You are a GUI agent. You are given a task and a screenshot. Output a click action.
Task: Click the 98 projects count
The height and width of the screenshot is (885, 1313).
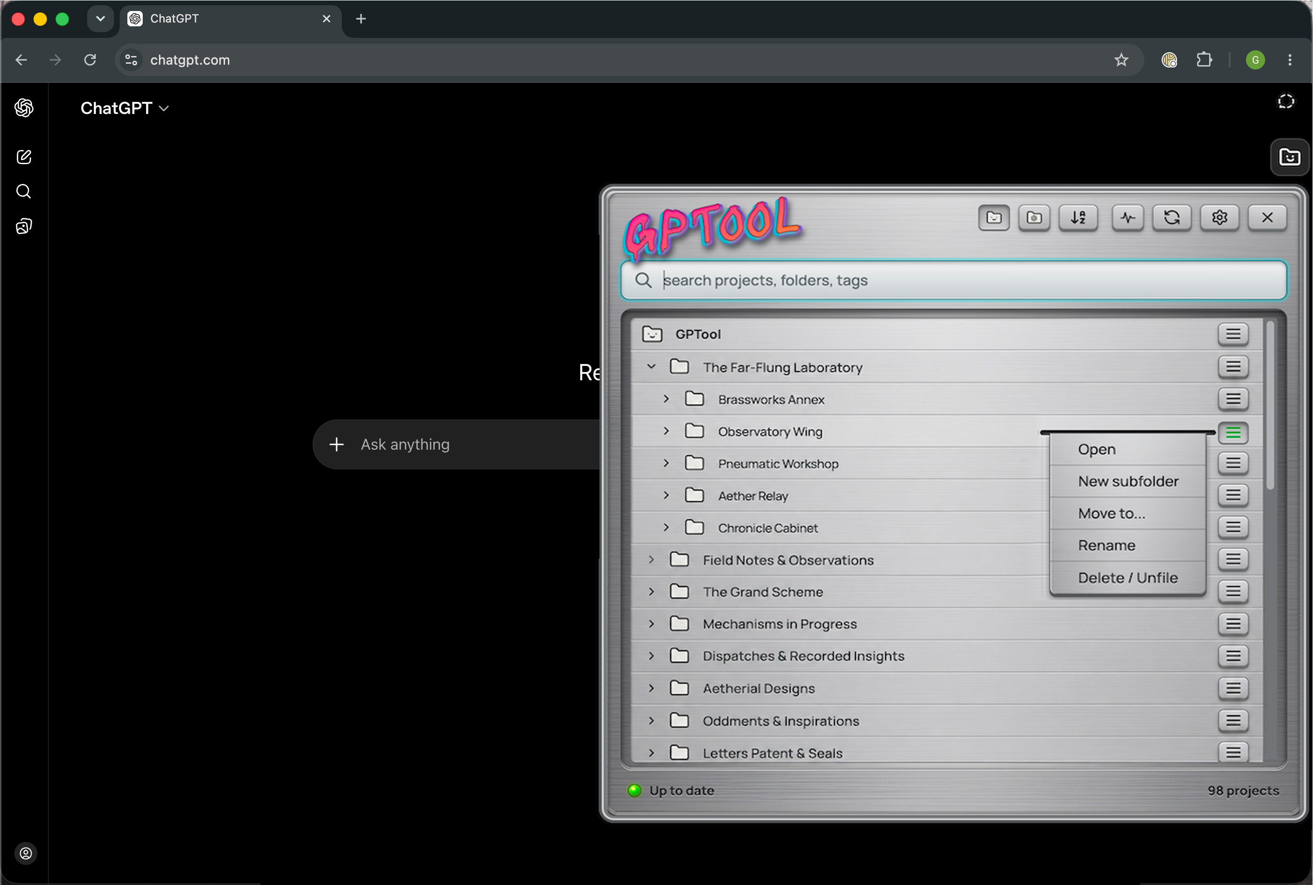pos(1243,791)
